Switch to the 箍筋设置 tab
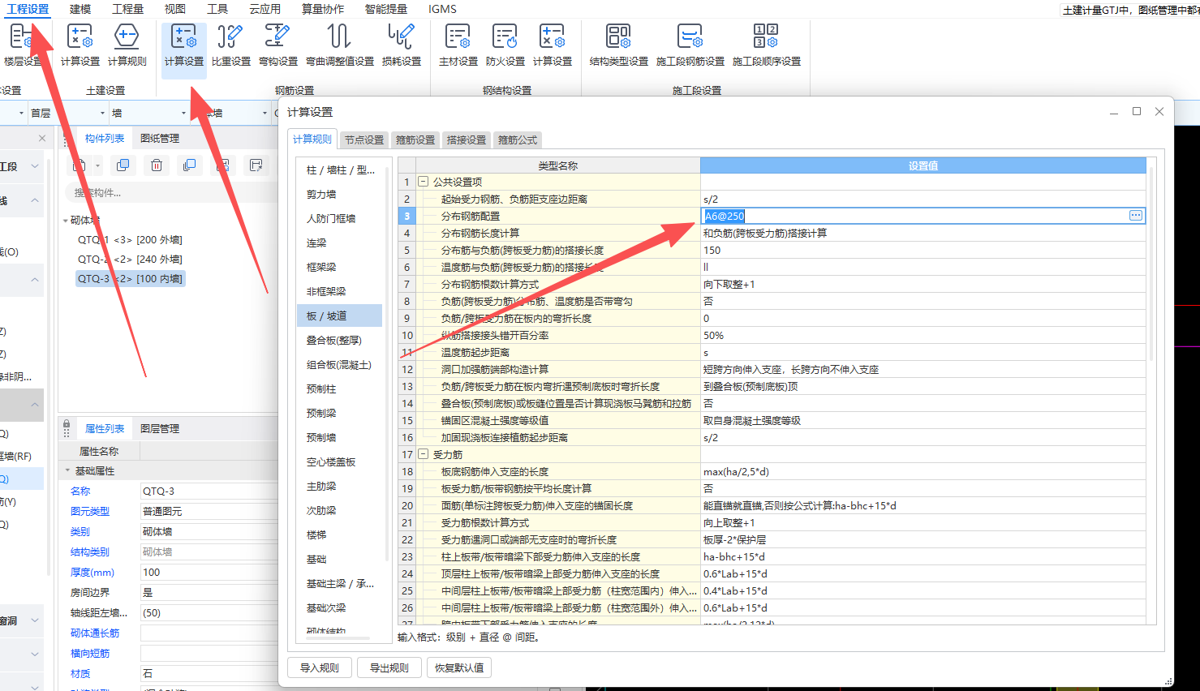The image size is (1200, 691). [x=415, y=139]
